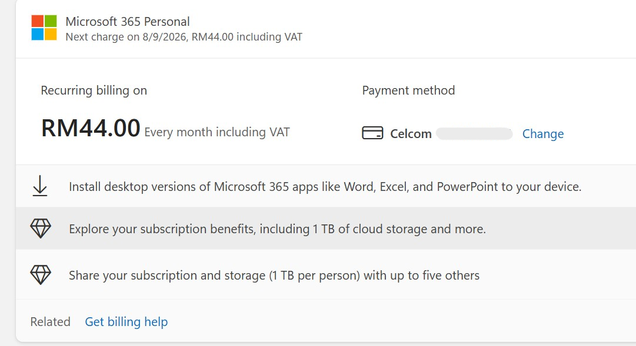Open Get billing help link
This screenshot has height=346, width=636.
(126, 322)
